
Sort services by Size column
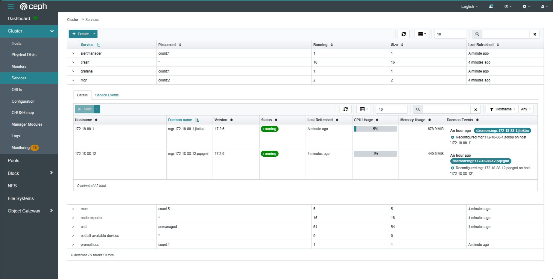[x=397, y=45]
